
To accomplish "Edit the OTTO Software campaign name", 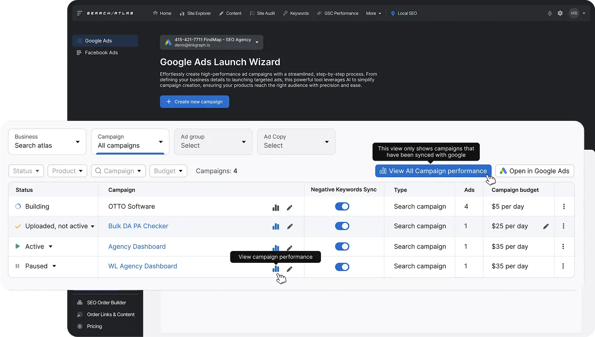I will point(289,208).
